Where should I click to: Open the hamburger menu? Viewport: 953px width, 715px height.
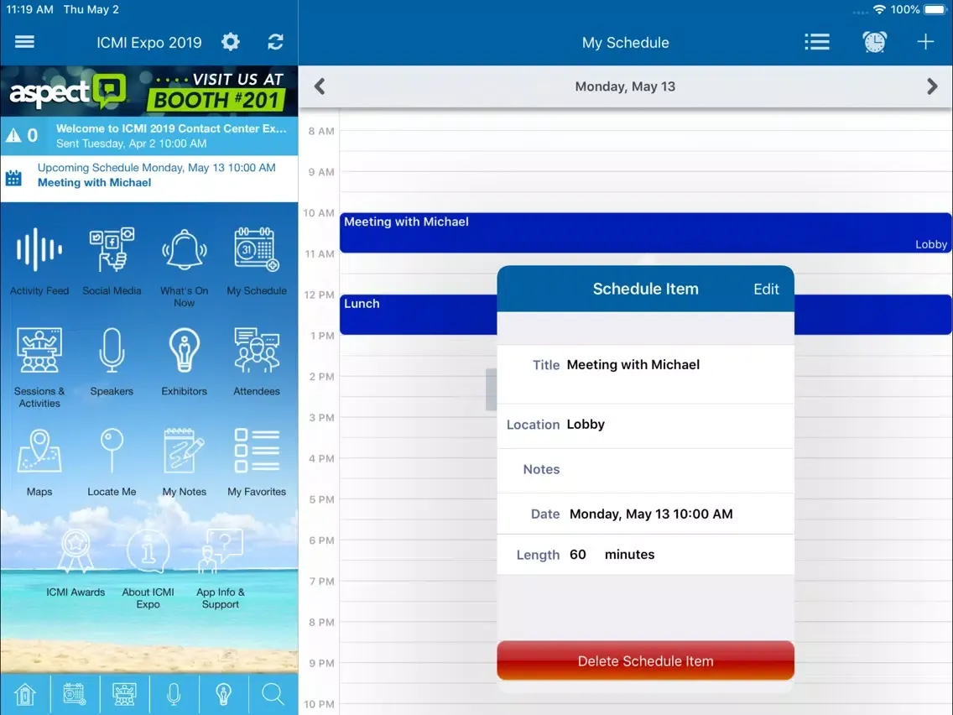(24, 42)
